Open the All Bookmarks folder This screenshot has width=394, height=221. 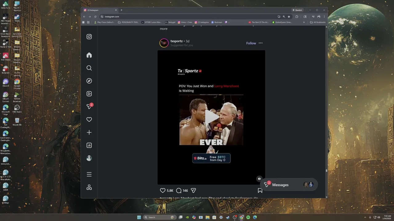(x=318, y=22)
